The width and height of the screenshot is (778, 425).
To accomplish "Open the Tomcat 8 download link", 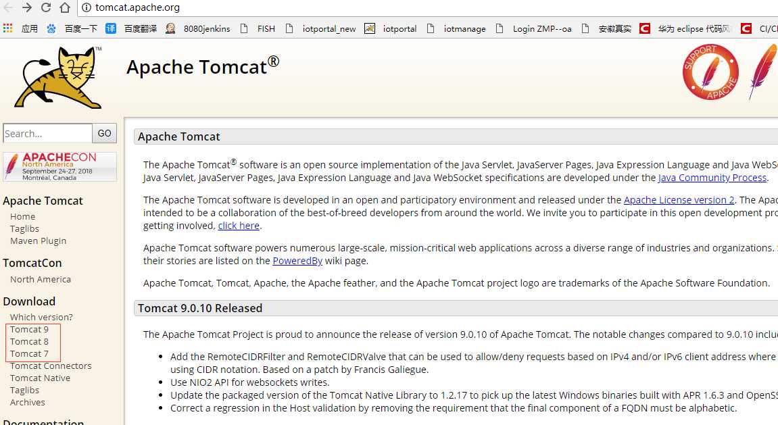I will [29, 342].
